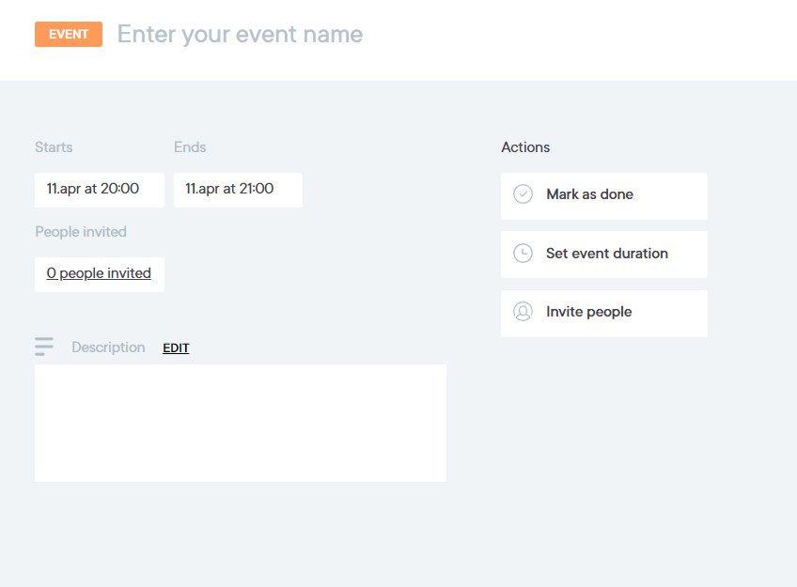Click the orange EVENT badge
This screenshot has height=587, width=797.
click(x=69, y=35)
